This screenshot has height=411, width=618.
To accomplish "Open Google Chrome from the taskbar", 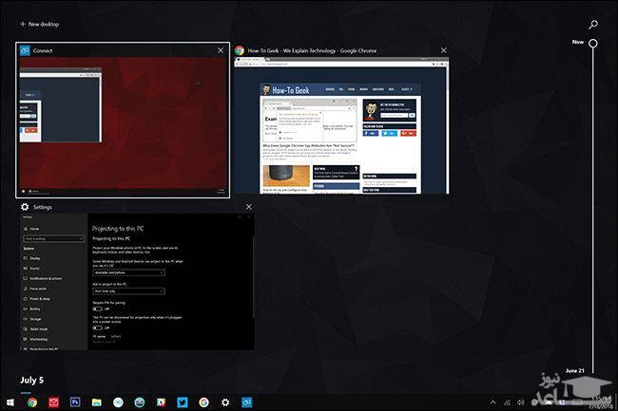I will (x=32, y=402).
